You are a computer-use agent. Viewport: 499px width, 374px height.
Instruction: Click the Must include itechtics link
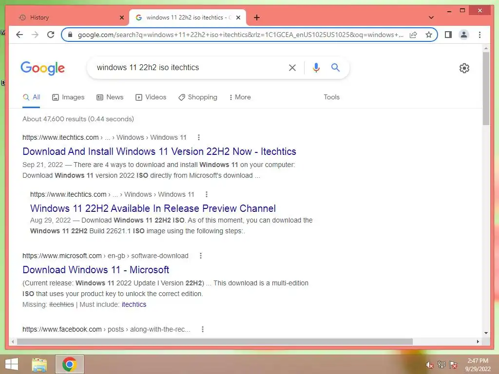point(134,304)
